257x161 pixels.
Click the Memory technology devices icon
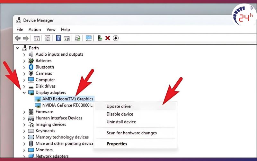(x=31, y=137)
